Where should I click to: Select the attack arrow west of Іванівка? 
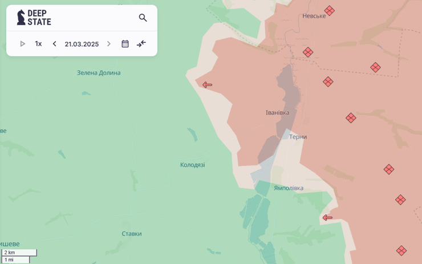click(x=207, y=85)
